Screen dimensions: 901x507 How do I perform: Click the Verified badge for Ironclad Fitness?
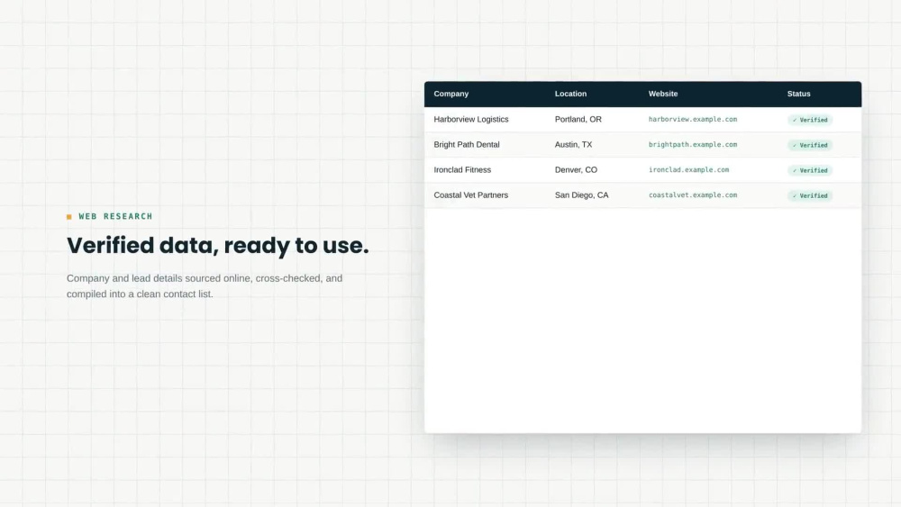click(x=810, y=170)
